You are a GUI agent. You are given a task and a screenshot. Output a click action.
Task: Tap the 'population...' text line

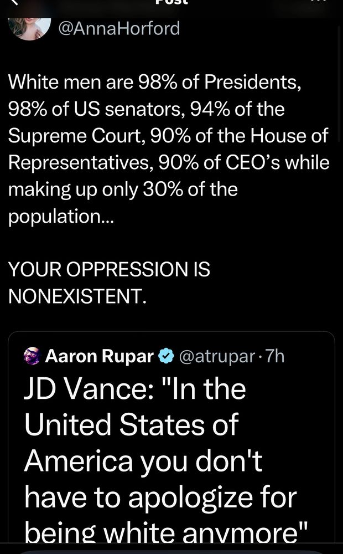pyautogui.click(x=61, y=216)
